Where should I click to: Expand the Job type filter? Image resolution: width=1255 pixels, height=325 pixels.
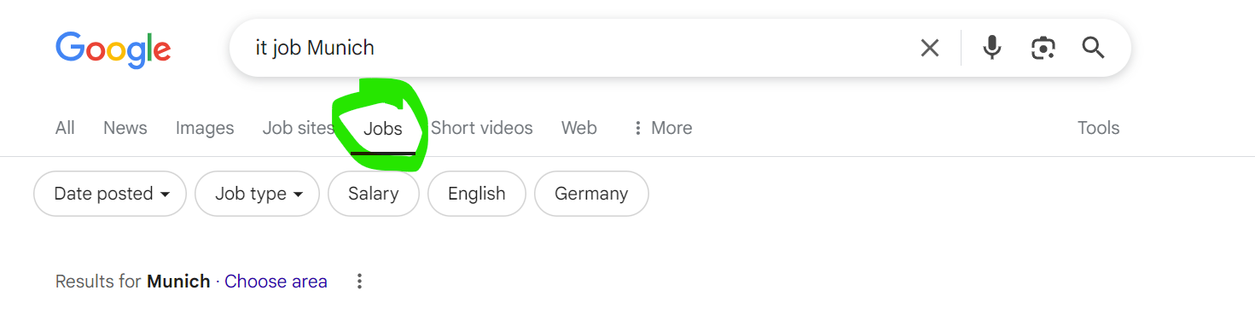(257, 194)
